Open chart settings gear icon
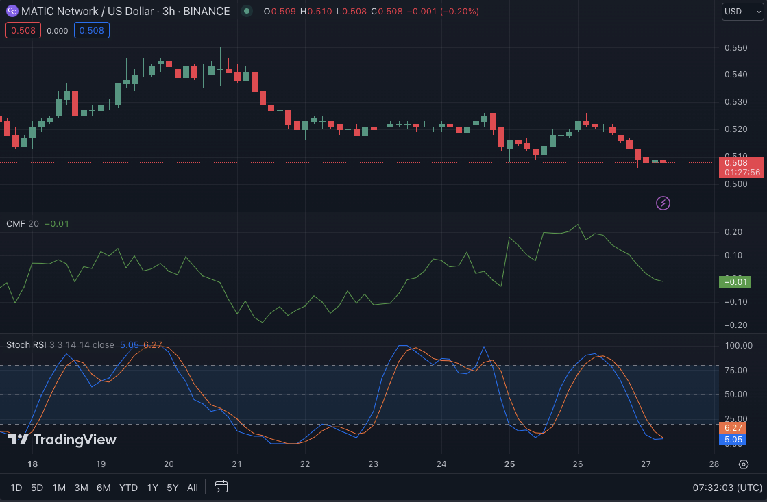The image size is (767, 502). [744, 464]
